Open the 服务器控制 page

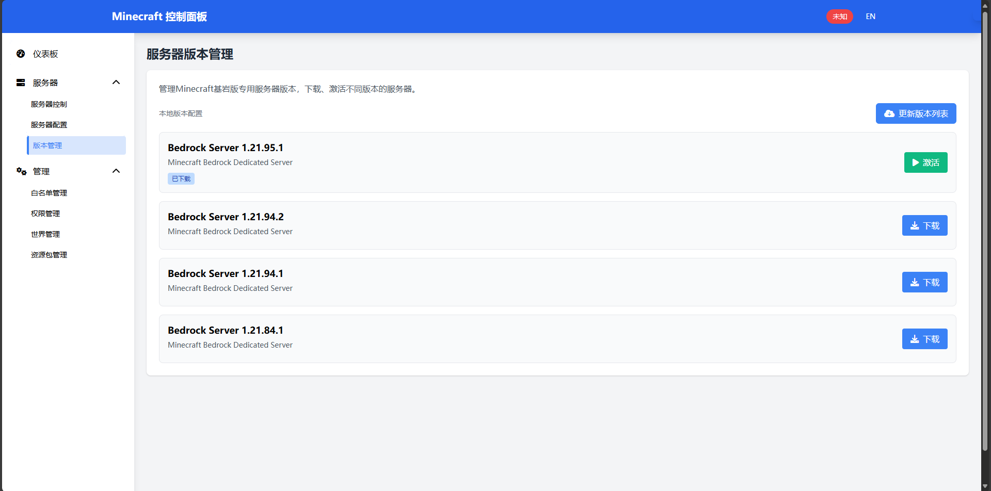(x=49, y=104)
